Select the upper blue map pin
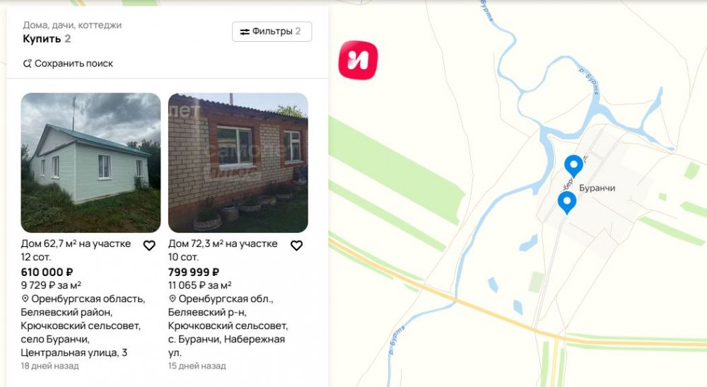 573,166
